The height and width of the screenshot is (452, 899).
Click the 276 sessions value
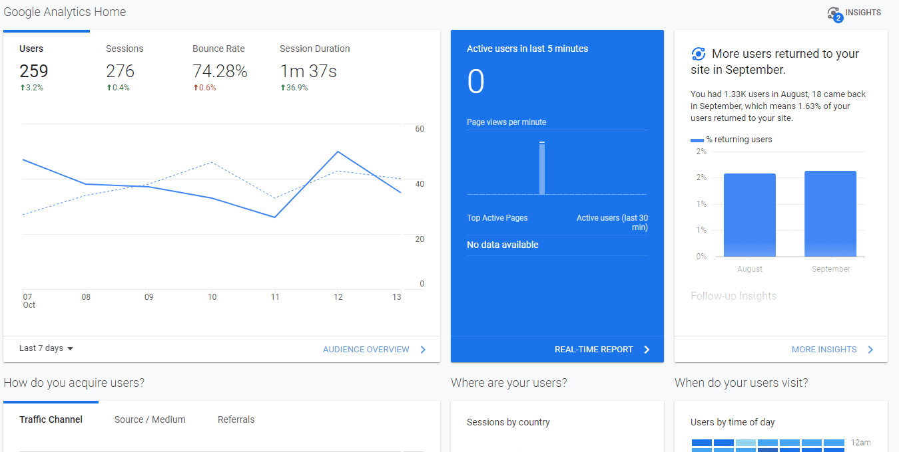(x=120, y=71)
